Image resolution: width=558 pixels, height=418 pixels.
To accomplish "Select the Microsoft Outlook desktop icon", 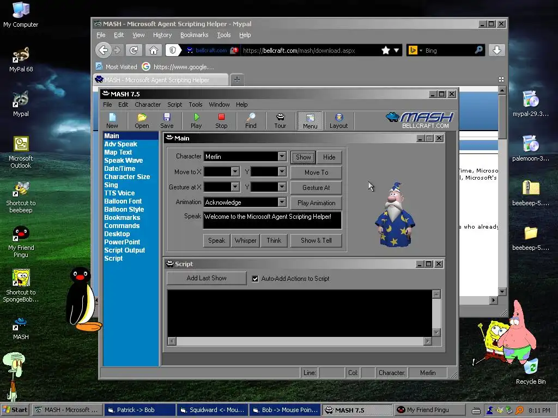I will [x=21, y=152].
